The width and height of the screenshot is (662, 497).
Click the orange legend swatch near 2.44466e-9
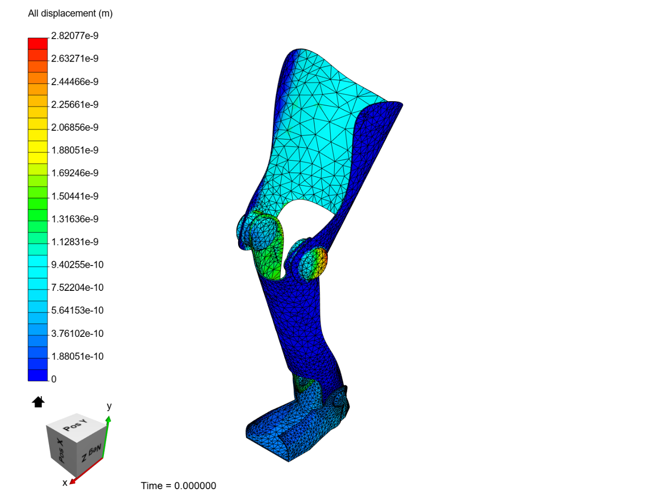click(x=38, y=78)
